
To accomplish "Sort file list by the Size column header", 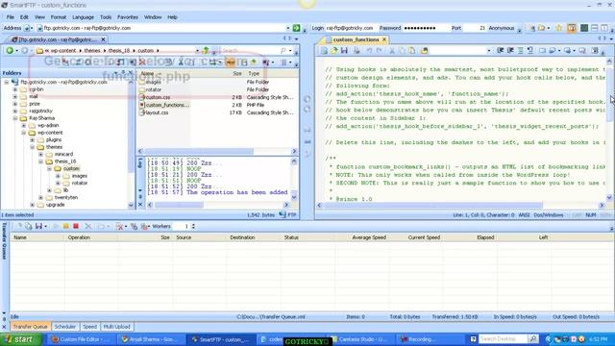I will [x=237, y=73].
